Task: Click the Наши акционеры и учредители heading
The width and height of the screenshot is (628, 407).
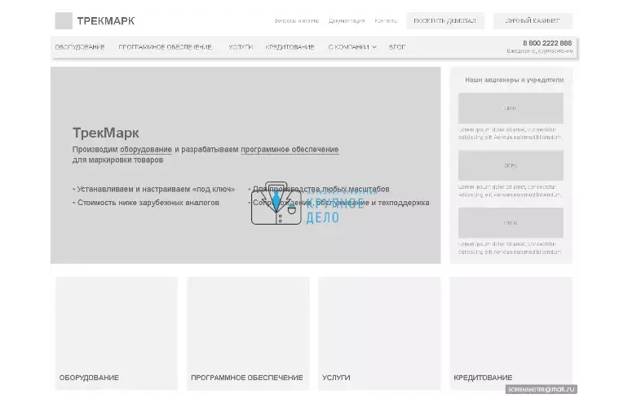Action: [x=515, y=80]
